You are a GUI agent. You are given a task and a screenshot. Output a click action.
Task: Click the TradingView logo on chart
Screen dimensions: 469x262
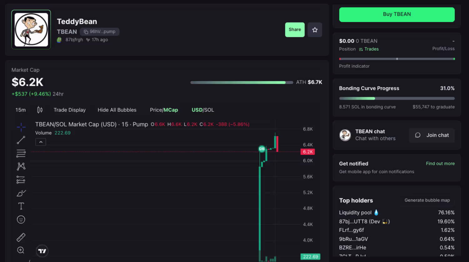pyautogui.click(x=42, y=251)
